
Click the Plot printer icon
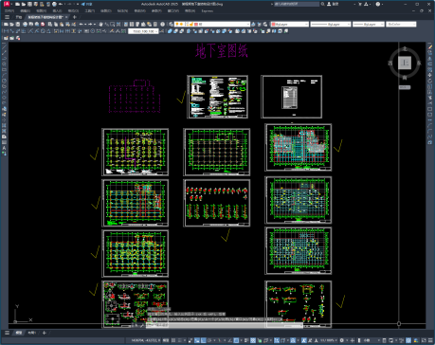25,24
